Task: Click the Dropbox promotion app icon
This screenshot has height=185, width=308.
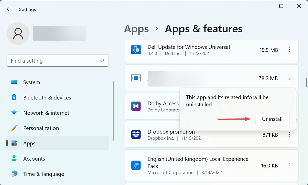Action: point(136,134)
